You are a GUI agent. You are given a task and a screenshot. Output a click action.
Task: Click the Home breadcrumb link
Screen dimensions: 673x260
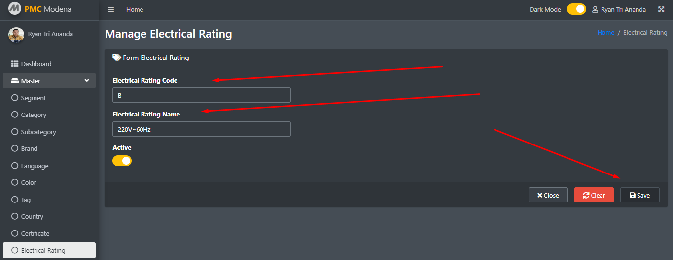click(x=606, y=33)
